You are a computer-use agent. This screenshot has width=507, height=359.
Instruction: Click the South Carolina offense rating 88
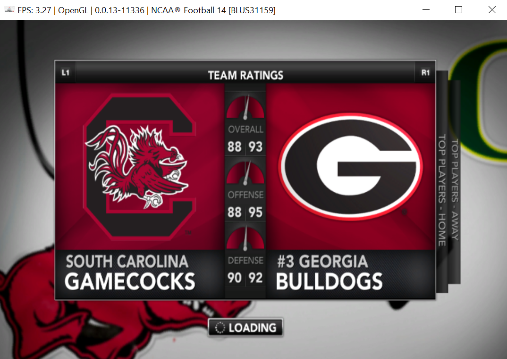[235, 212]
